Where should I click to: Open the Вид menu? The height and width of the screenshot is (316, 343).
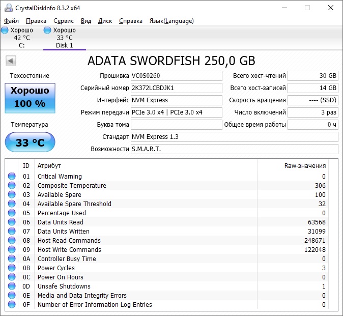86,21
